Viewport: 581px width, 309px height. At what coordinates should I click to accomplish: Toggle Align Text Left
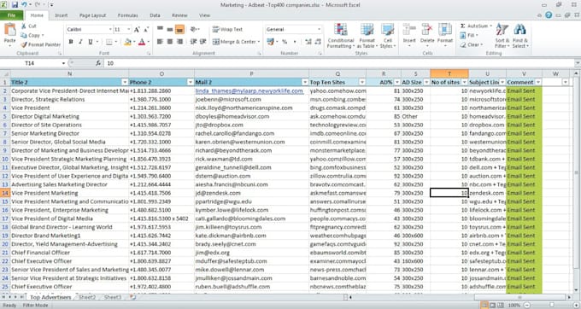click(160, 42)
